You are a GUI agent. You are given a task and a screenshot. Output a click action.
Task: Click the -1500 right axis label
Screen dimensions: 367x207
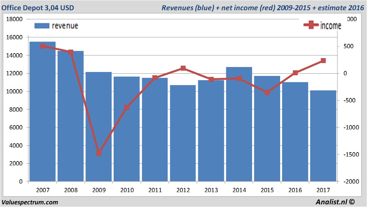coord(351,155)
